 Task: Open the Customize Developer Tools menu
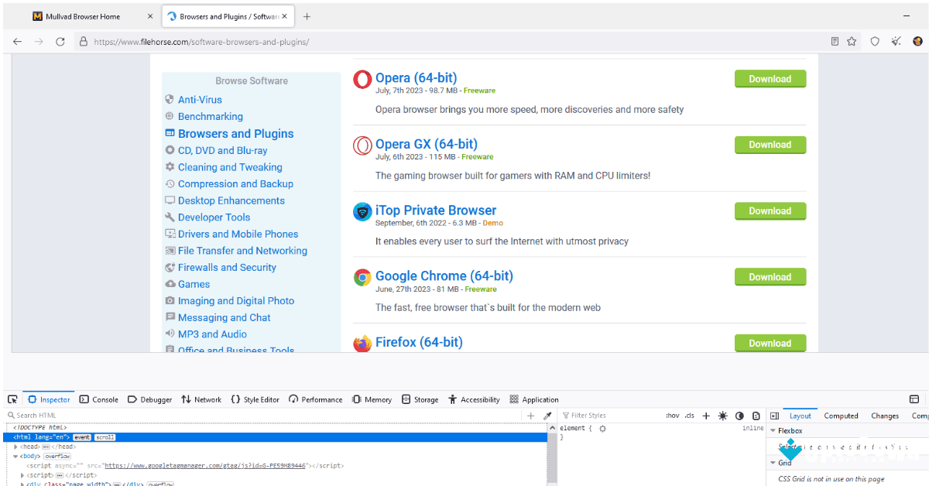(914, 399)
